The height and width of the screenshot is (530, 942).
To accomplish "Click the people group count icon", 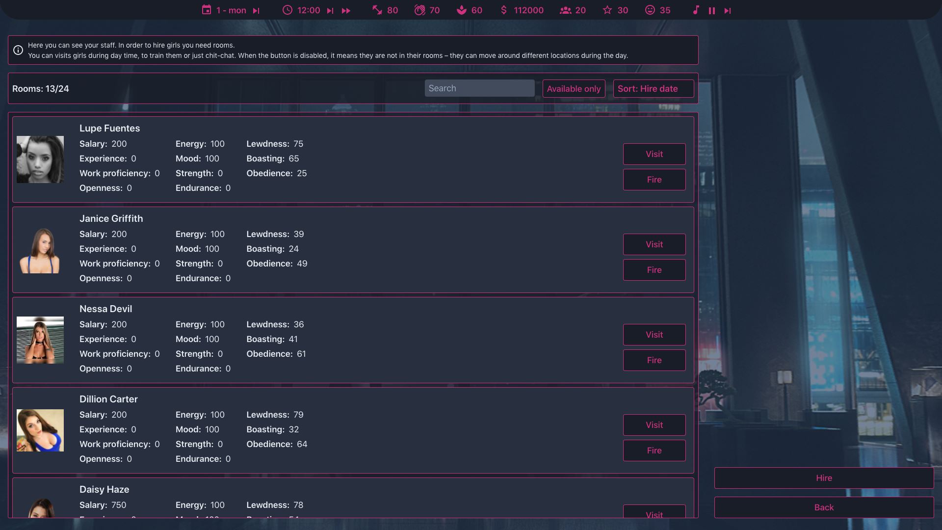I will click(566, 10).
